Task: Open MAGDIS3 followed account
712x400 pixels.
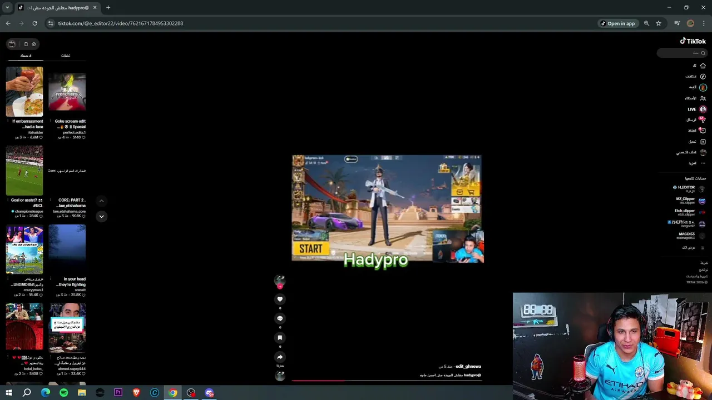Action: click(691, 236)
